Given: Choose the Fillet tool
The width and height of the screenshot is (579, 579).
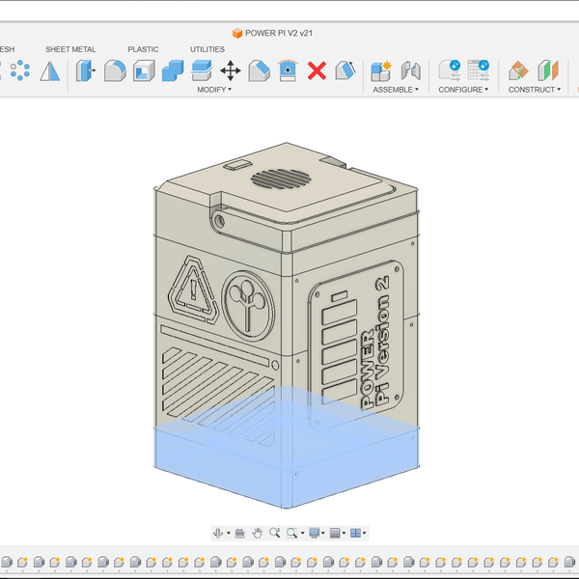Looking at the screenshot, I should tap(115, 70).
